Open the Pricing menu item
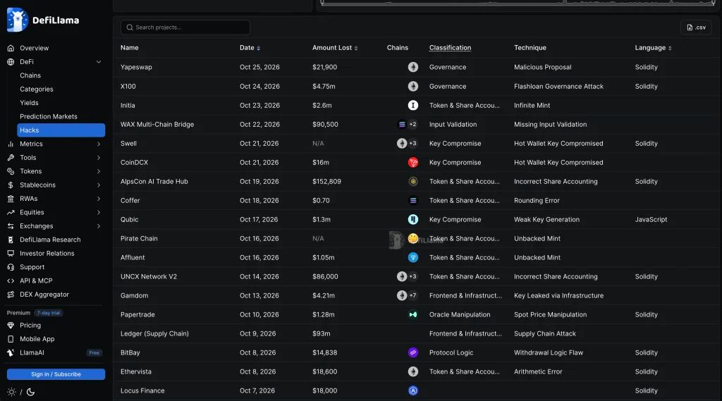Screen dimensions: 722x401 [30, 325]
